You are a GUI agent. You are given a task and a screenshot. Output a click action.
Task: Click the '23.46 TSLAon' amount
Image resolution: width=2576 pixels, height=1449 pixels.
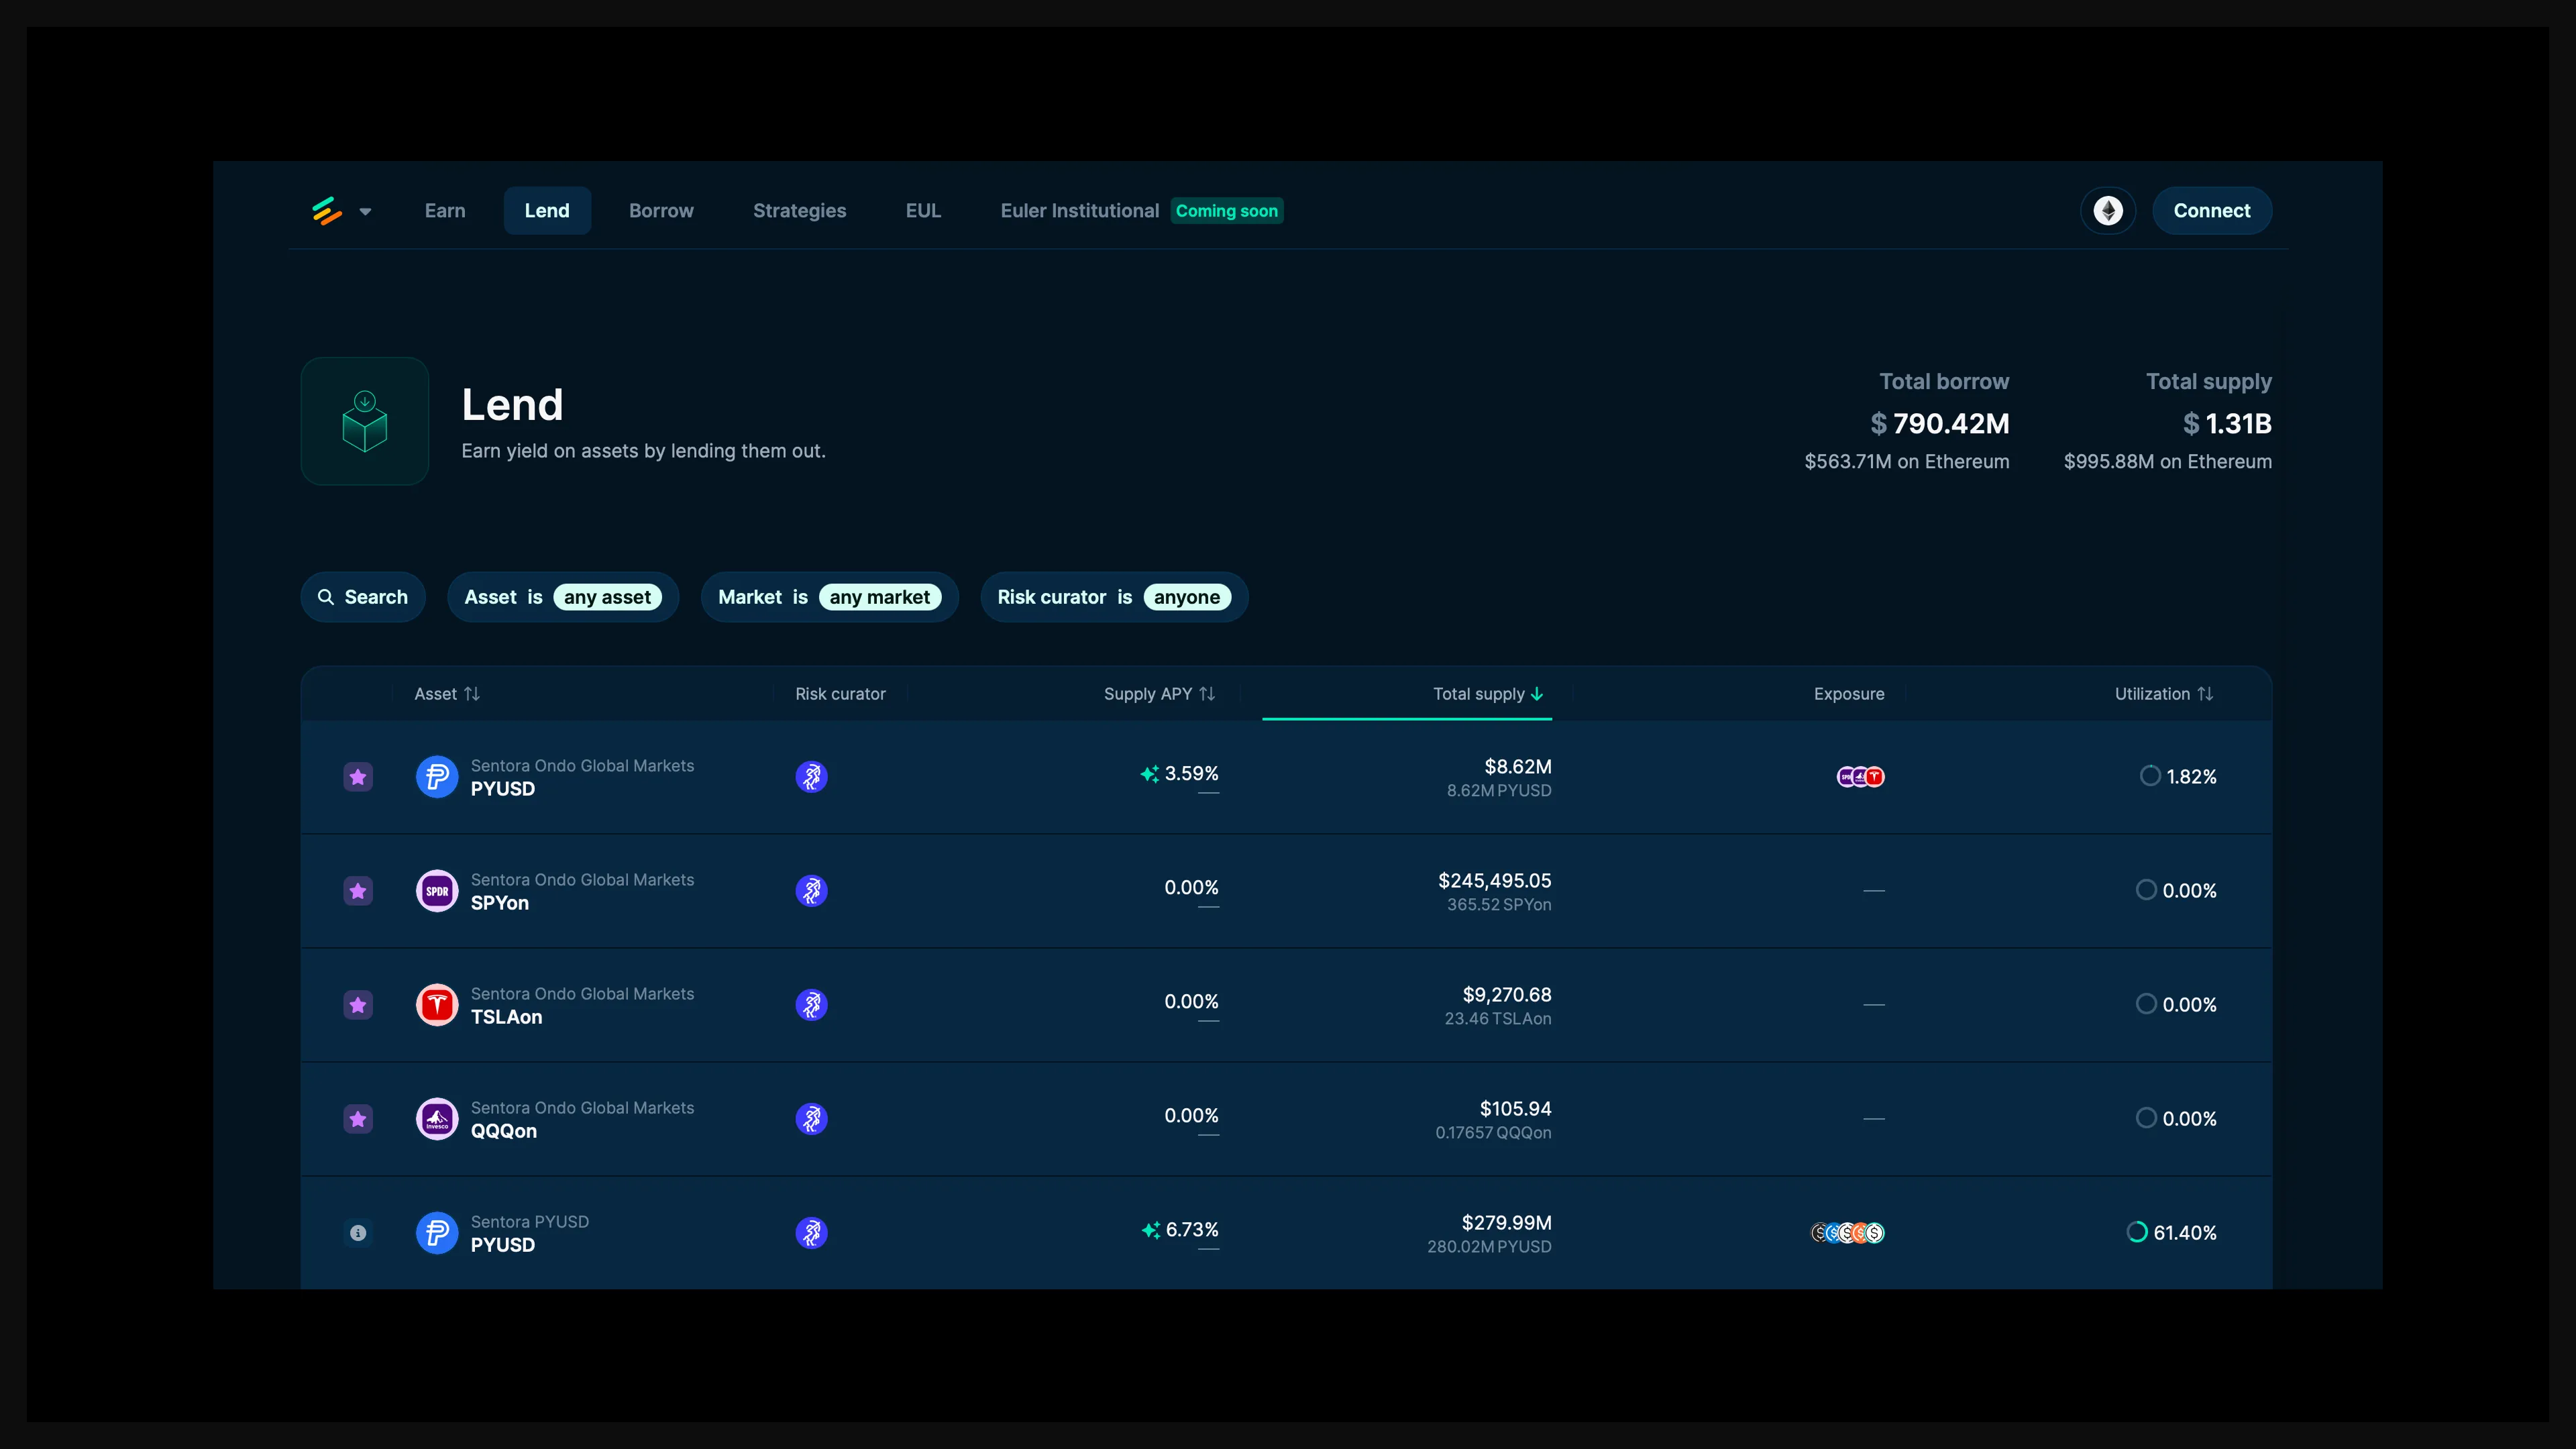pos(1498,1019)
